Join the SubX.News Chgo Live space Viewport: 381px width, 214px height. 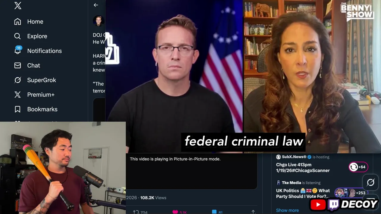pos(303,167)
